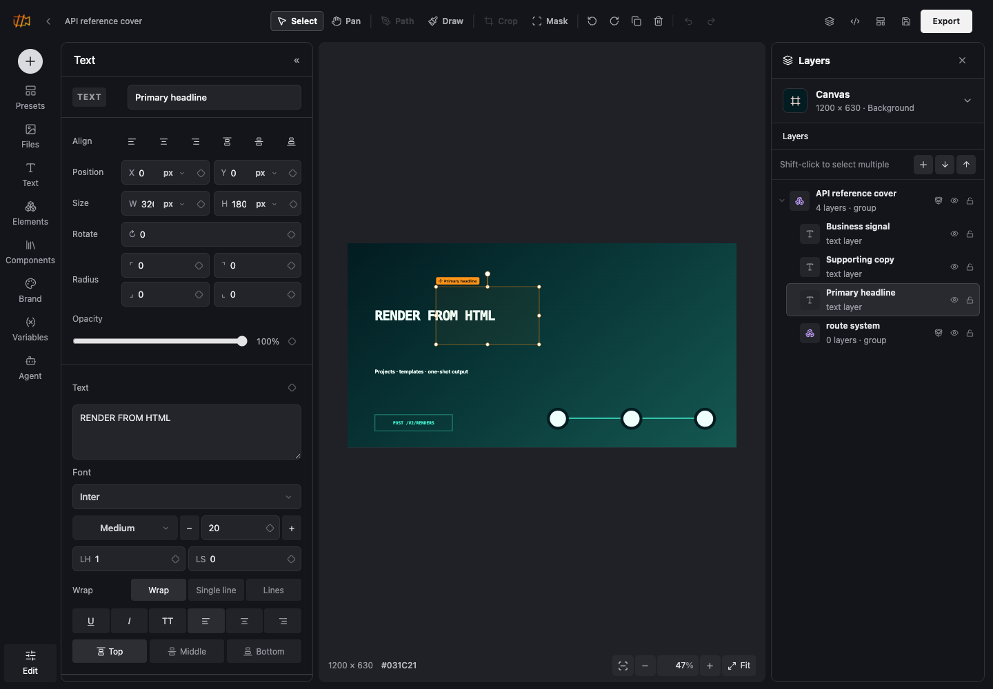Hide the Supporting copy layer

(954, 267)
